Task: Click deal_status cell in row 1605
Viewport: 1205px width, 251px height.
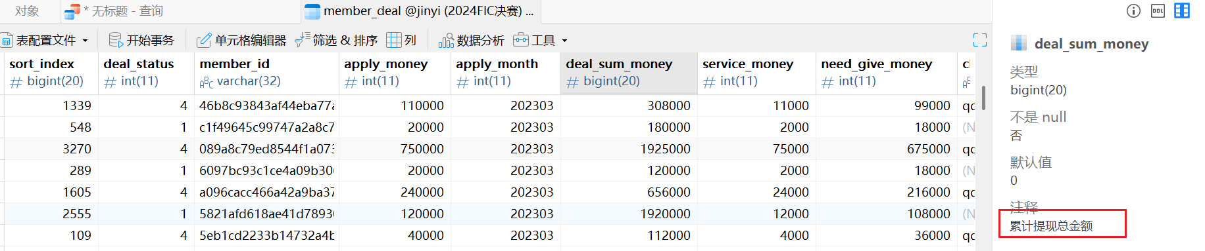Action: (146, 192)
